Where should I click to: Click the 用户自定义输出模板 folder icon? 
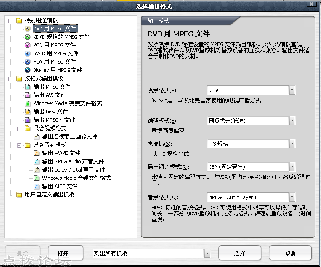point(19,195)
